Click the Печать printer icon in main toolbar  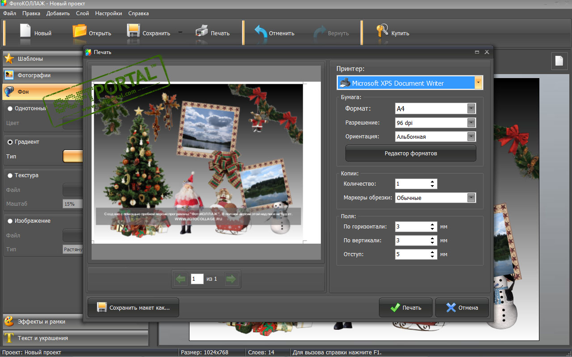point(202,31)
